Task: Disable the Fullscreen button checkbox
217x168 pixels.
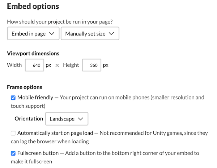Action: [x=13, y=153]
